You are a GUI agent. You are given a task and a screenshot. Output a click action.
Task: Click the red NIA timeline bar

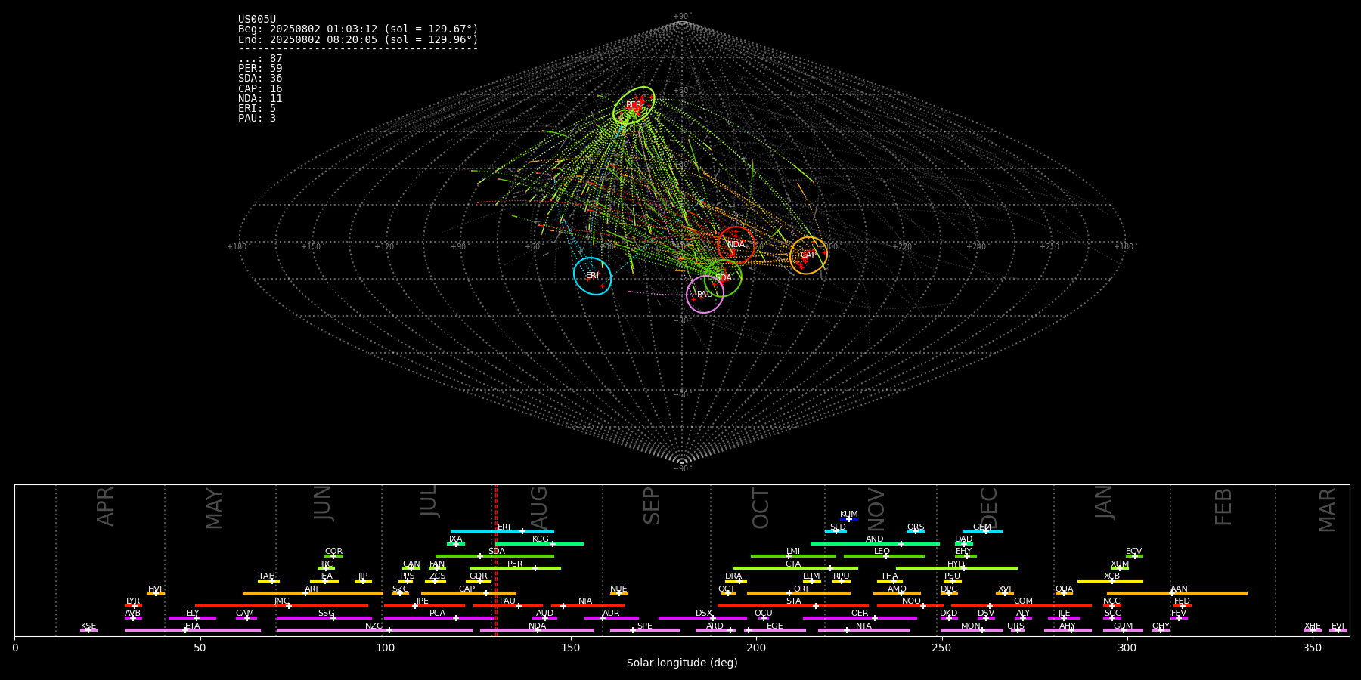click(587, 606)
